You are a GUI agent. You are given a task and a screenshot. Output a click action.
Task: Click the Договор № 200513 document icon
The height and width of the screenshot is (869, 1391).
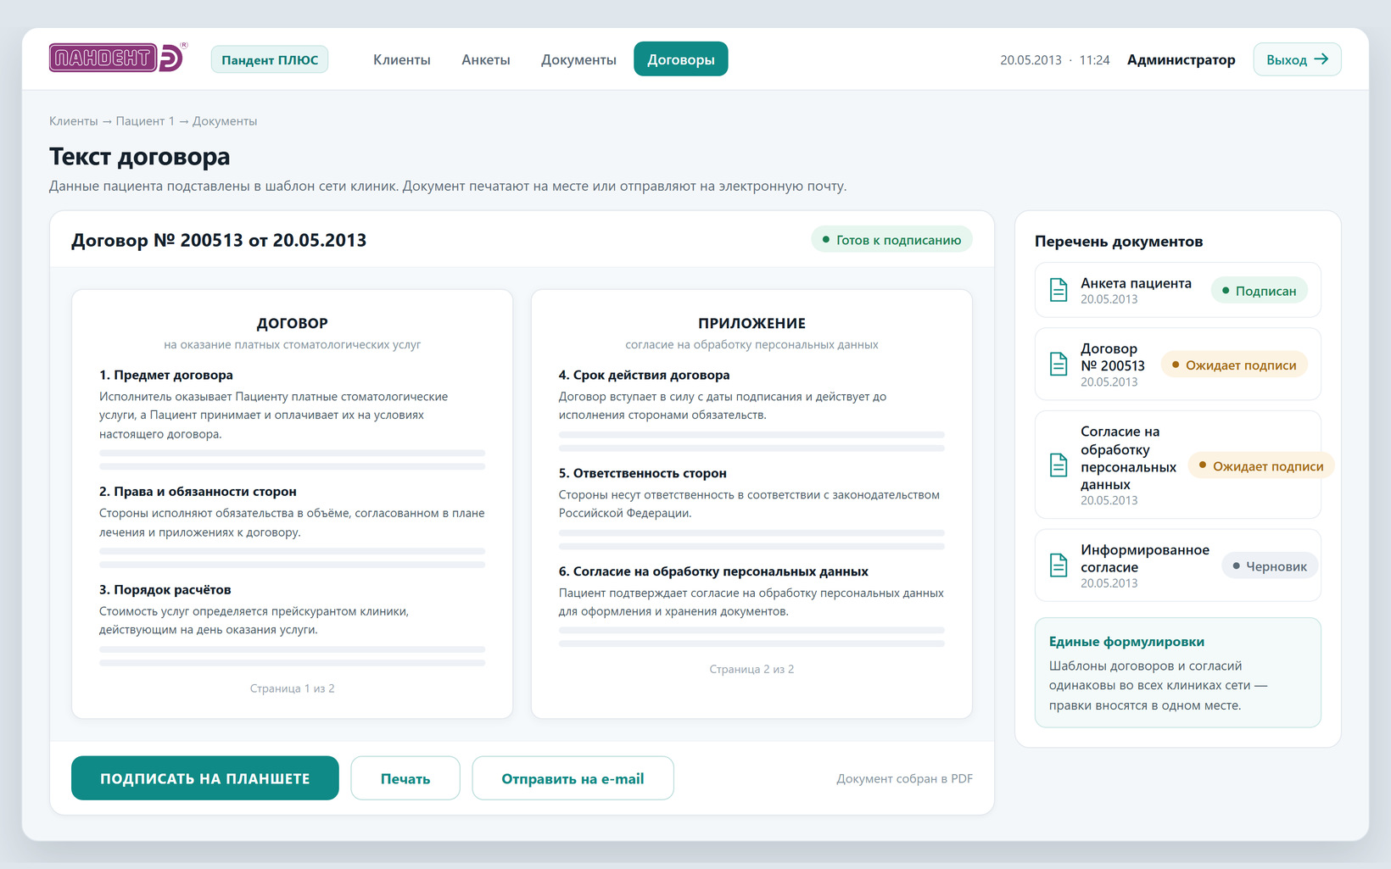point(1059,365)
